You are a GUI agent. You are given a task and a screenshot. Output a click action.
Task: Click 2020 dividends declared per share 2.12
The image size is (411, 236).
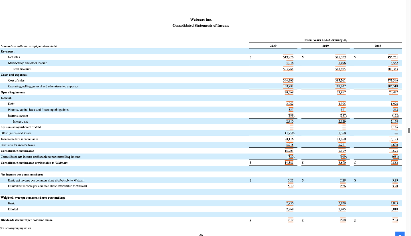[x=291, y=220]
